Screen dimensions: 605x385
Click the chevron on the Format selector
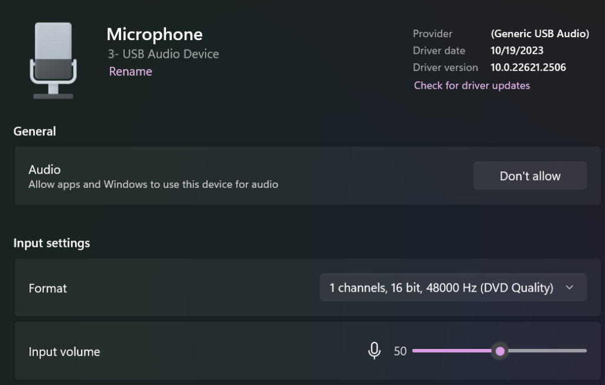pyautogui.click(x=569, y=288)
